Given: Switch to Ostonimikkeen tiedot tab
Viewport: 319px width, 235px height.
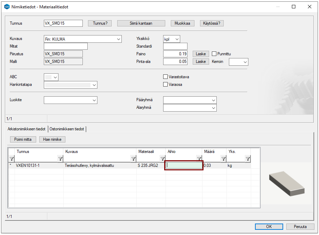Looking at the screenshot, I should tap(67, 129).
